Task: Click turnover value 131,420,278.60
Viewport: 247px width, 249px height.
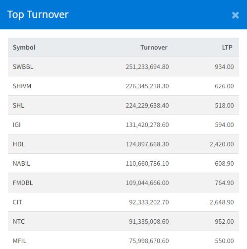Action: point(147,125)
